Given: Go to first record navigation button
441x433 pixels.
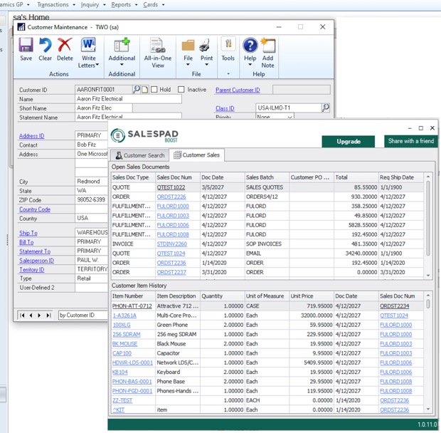Looking at the screenshot, I should tap(22, 315).
